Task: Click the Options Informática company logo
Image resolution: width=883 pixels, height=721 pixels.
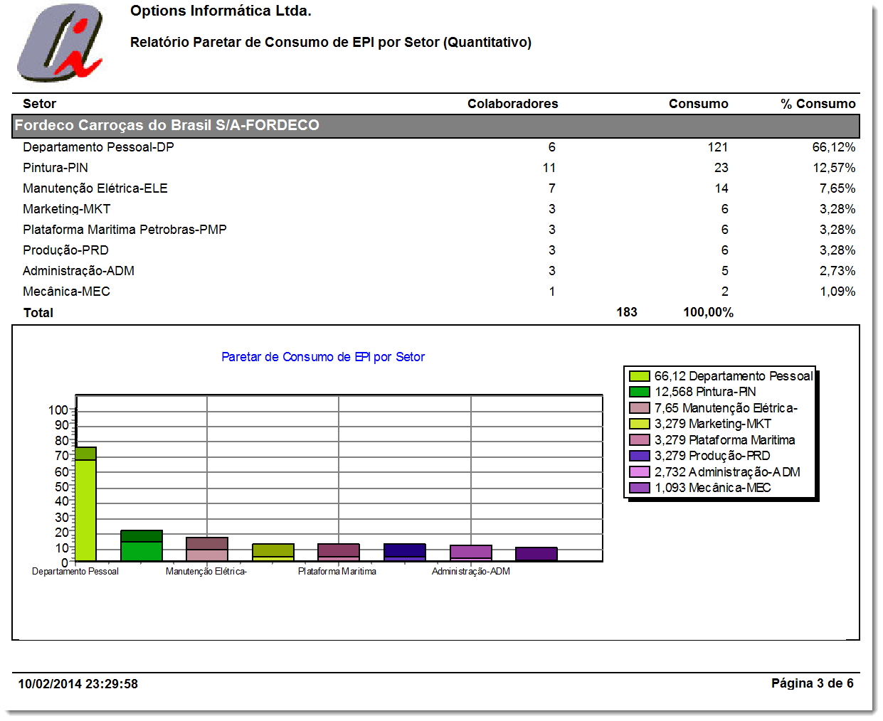Action: click(x=60, y=43)
